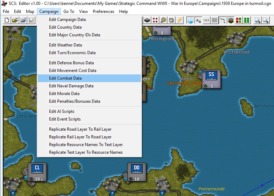This screenshot has width=274, height=196.
Task: Click the Bornholm island on map
Action: [x=247, y=108]
